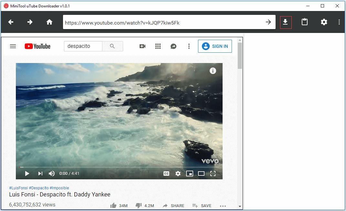Open the #Despacito hashtag link
346x211 pixels.
pos(39,188)
